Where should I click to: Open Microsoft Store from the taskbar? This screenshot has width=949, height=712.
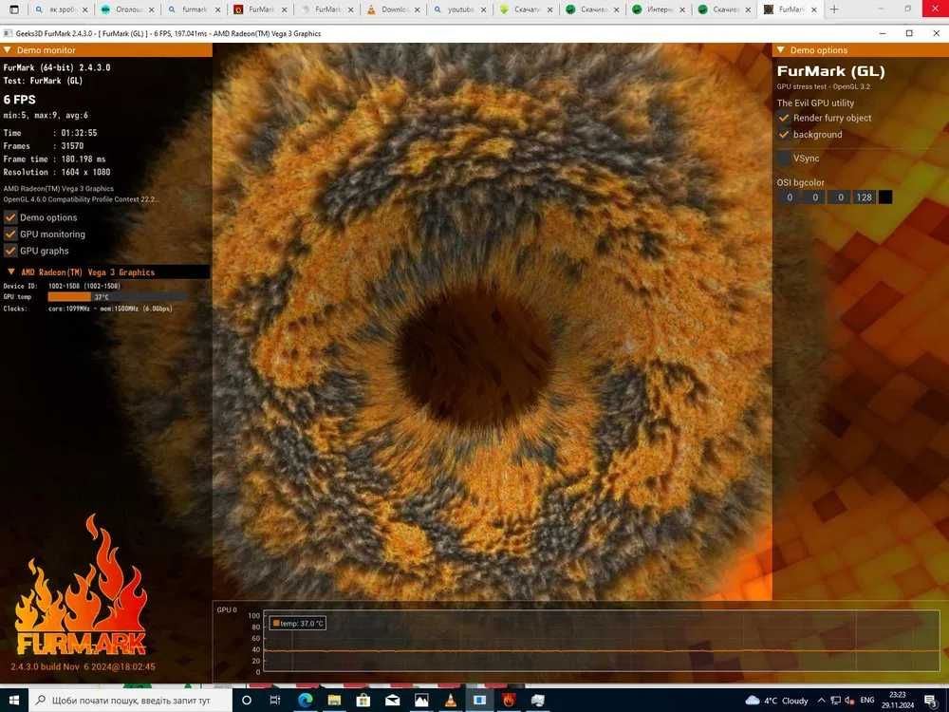[x=363, y=701]
